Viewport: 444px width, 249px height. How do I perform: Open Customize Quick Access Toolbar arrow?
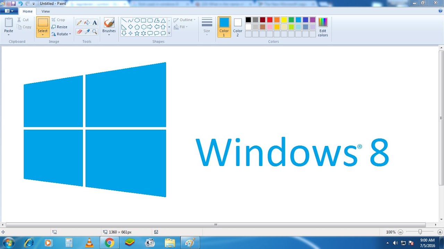(x=34, y=4)
